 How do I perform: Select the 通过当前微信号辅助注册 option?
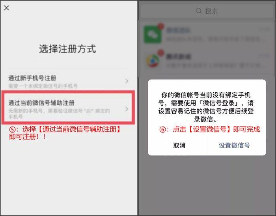[68, 108]
